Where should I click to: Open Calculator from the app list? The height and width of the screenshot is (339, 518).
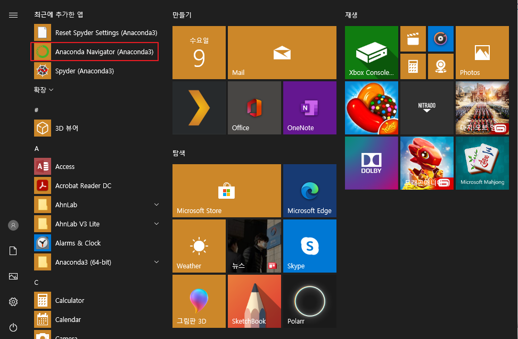[x=96, y=300]
